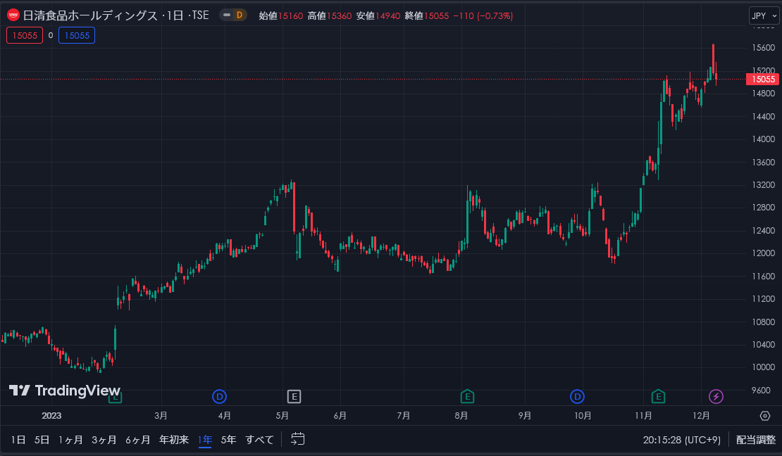
Task: Open the TradingView logo link
Action: pyautogui.click(x=65, y=391)
